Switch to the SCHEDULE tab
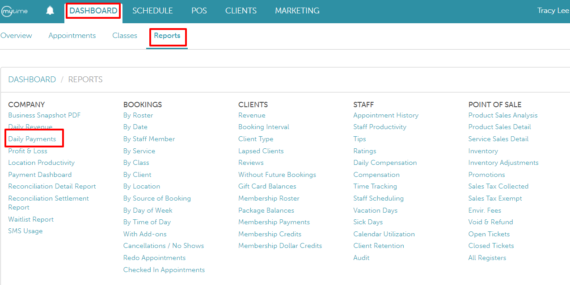 (152, 11)
